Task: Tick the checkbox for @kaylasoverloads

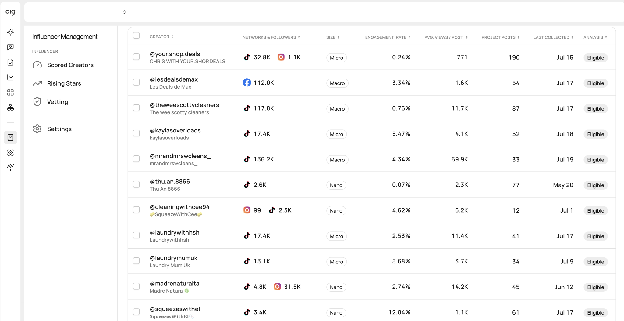Action: [136, 133]
